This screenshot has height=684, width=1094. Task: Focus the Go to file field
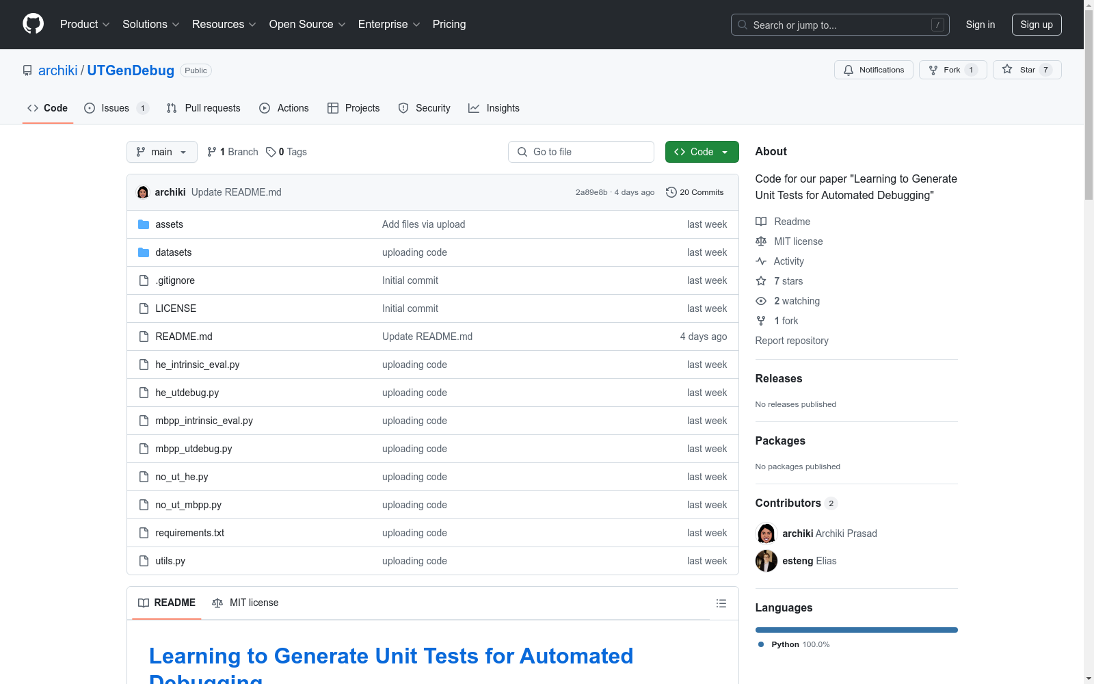coord(581,152)
